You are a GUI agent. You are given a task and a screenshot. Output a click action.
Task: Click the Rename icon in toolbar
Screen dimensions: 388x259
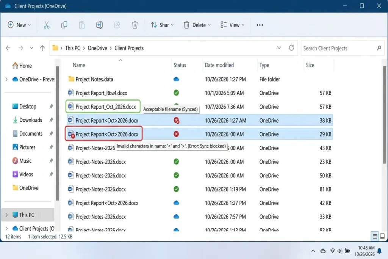[100, 25]
